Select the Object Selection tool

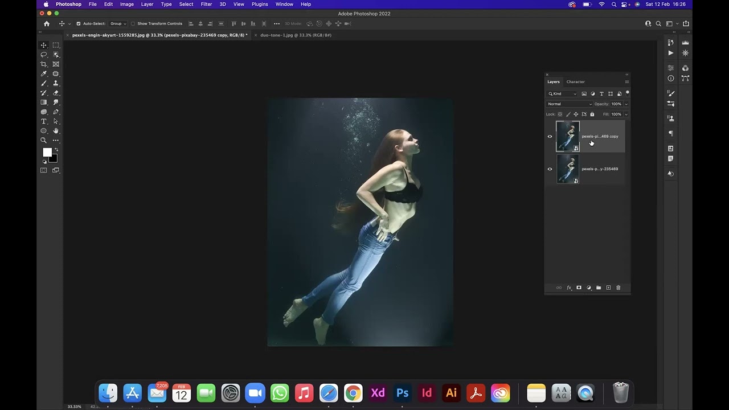[56, 55]
